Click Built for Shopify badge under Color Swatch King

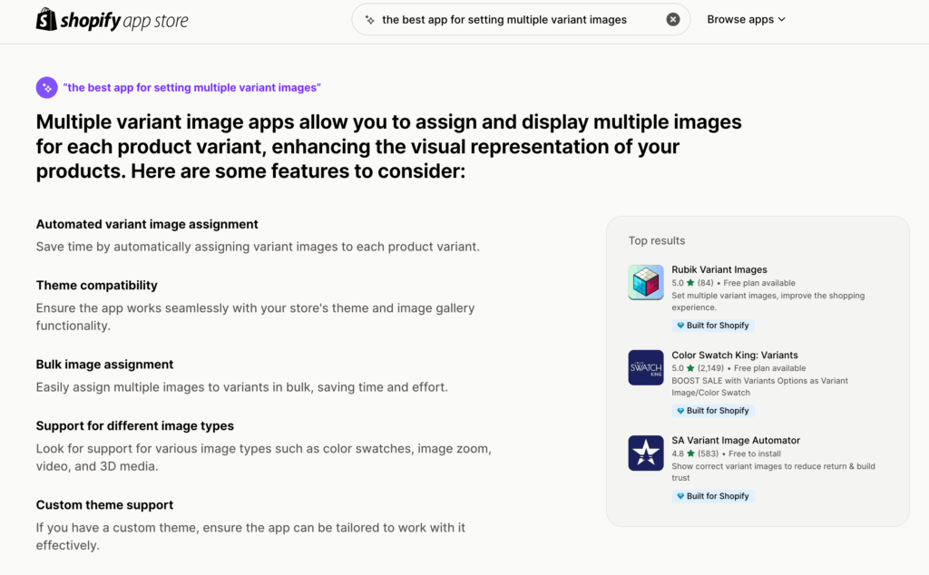coord(713,410)
